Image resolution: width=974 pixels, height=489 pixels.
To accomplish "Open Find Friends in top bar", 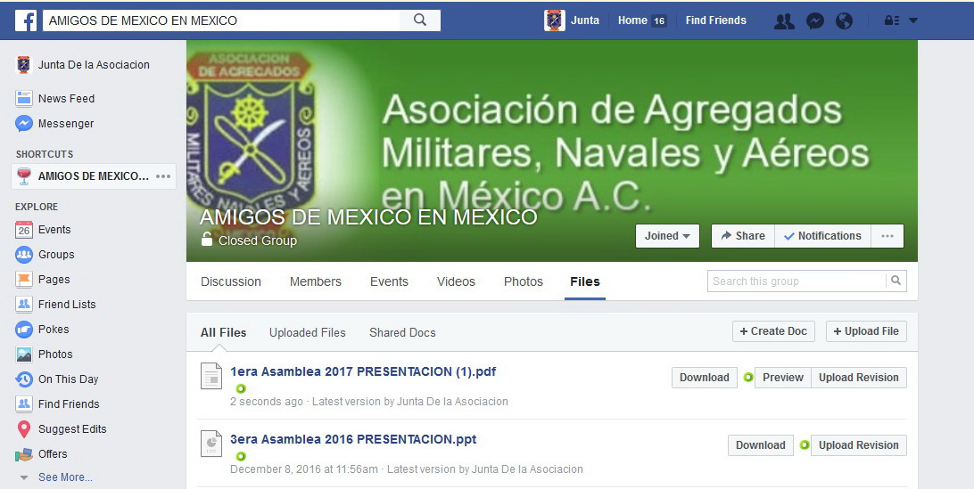I will pos(715,20).
